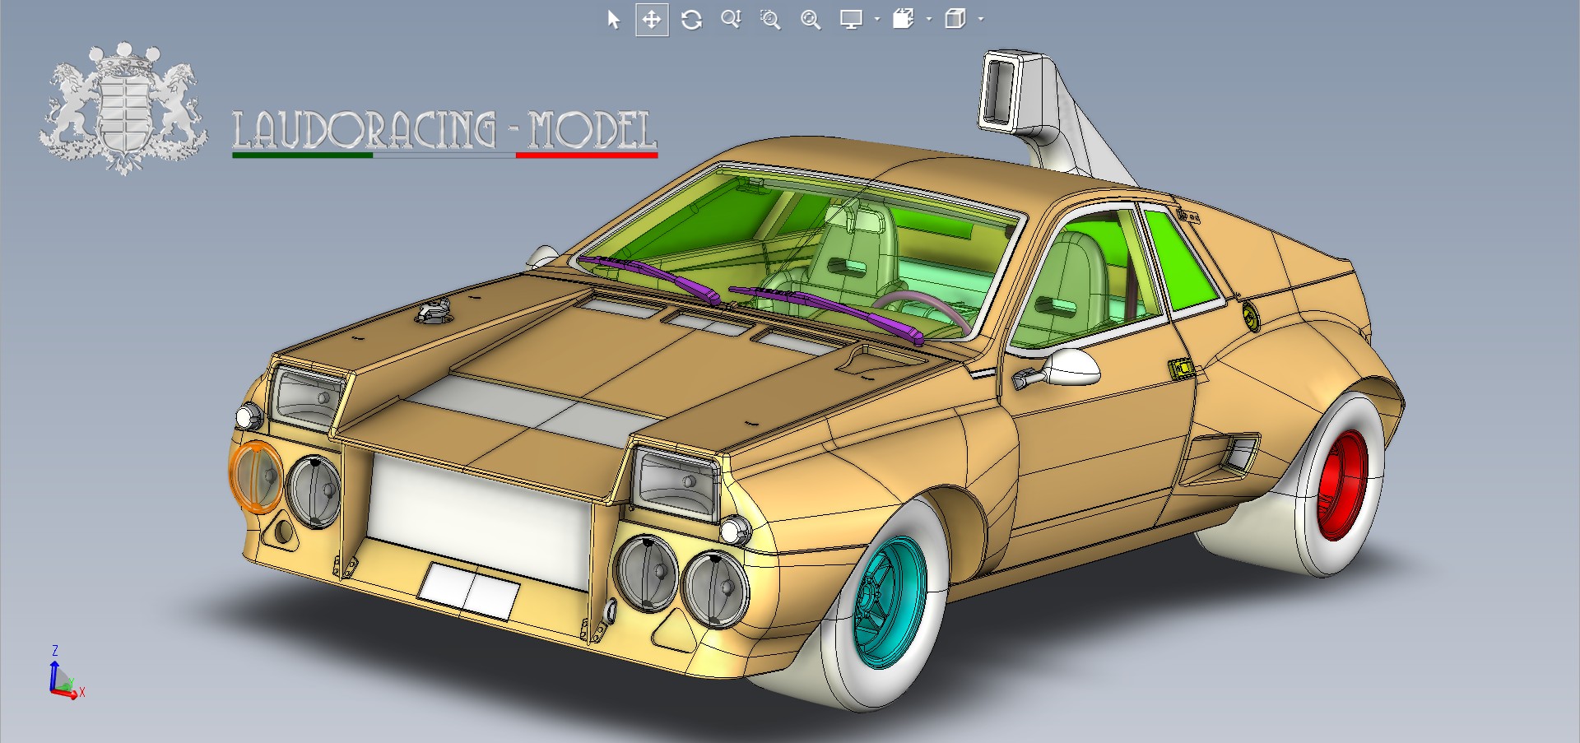
Task: Click the Zoom to fit icon
Action: [x=811, y=20]
